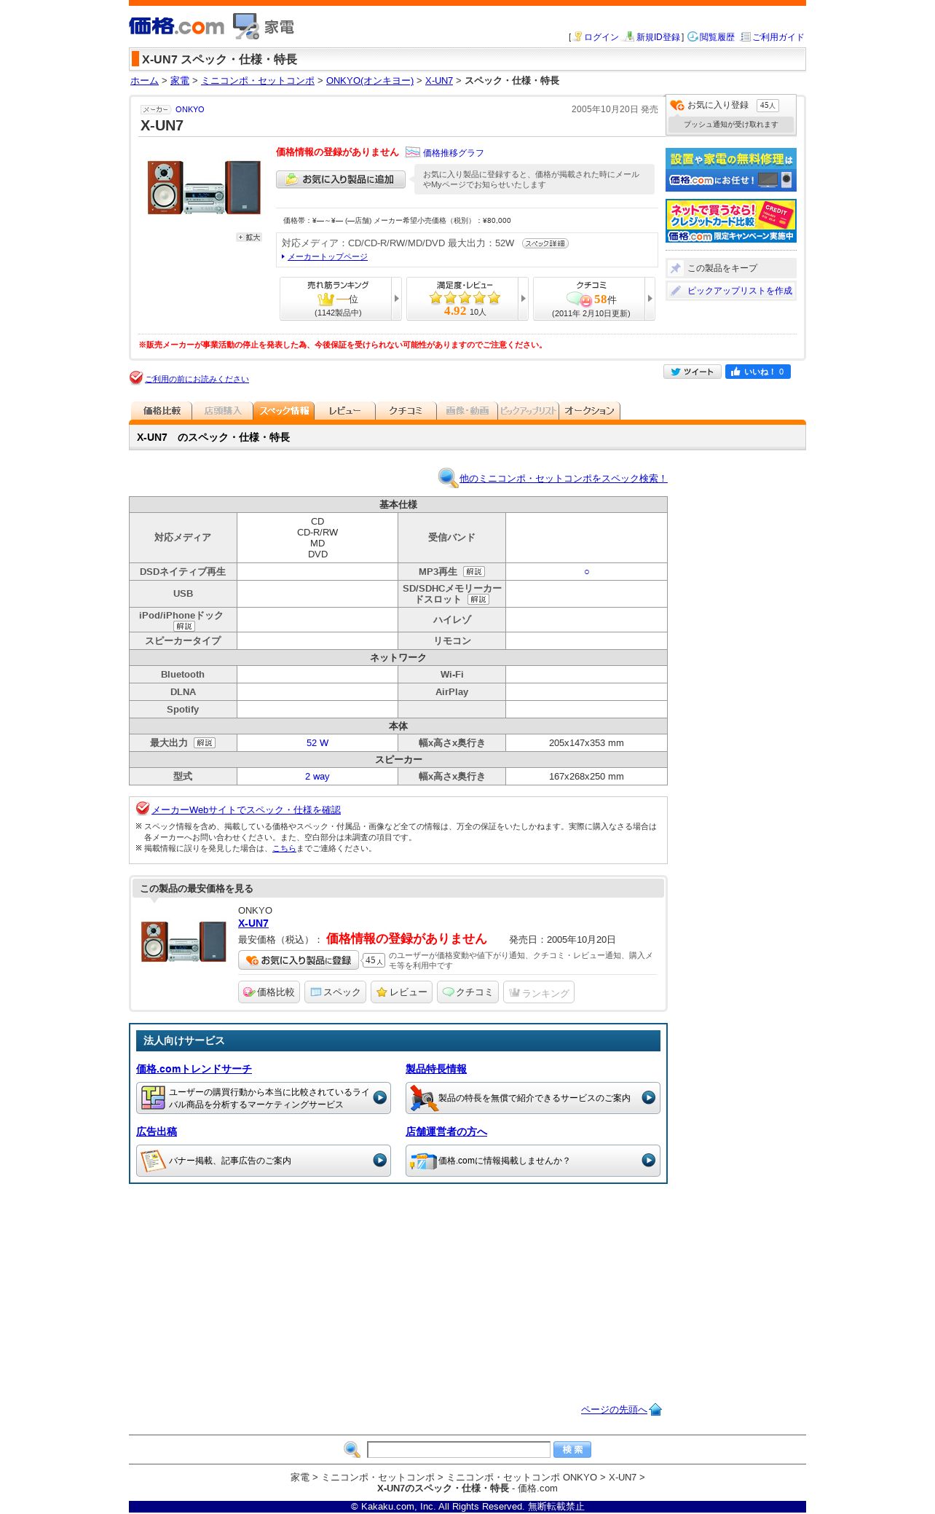The width and height of the screenshot is (935, 1514).
Task: Click the ツイート button
Action: pos(693,372)
